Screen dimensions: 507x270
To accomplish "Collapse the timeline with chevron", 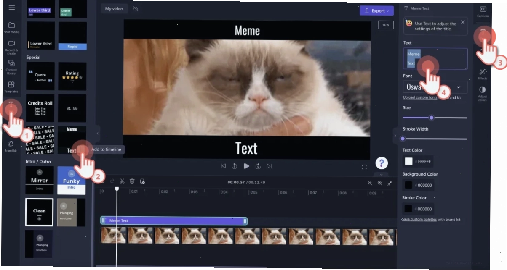I will (381, 174).
